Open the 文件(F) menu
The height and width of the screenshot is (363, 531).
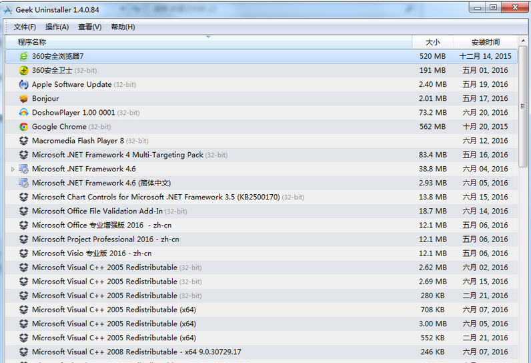[x=25, y=27]
